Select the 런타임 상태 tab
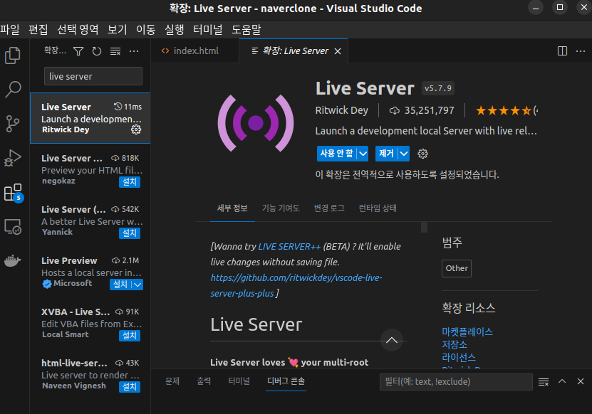 pyautogui.click(x=378, y=208)
